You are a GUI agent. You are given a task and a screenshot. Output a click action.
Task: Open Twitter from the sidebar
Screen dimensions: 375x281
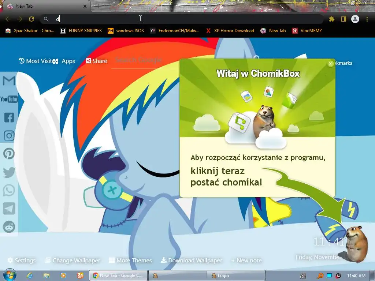9,172
